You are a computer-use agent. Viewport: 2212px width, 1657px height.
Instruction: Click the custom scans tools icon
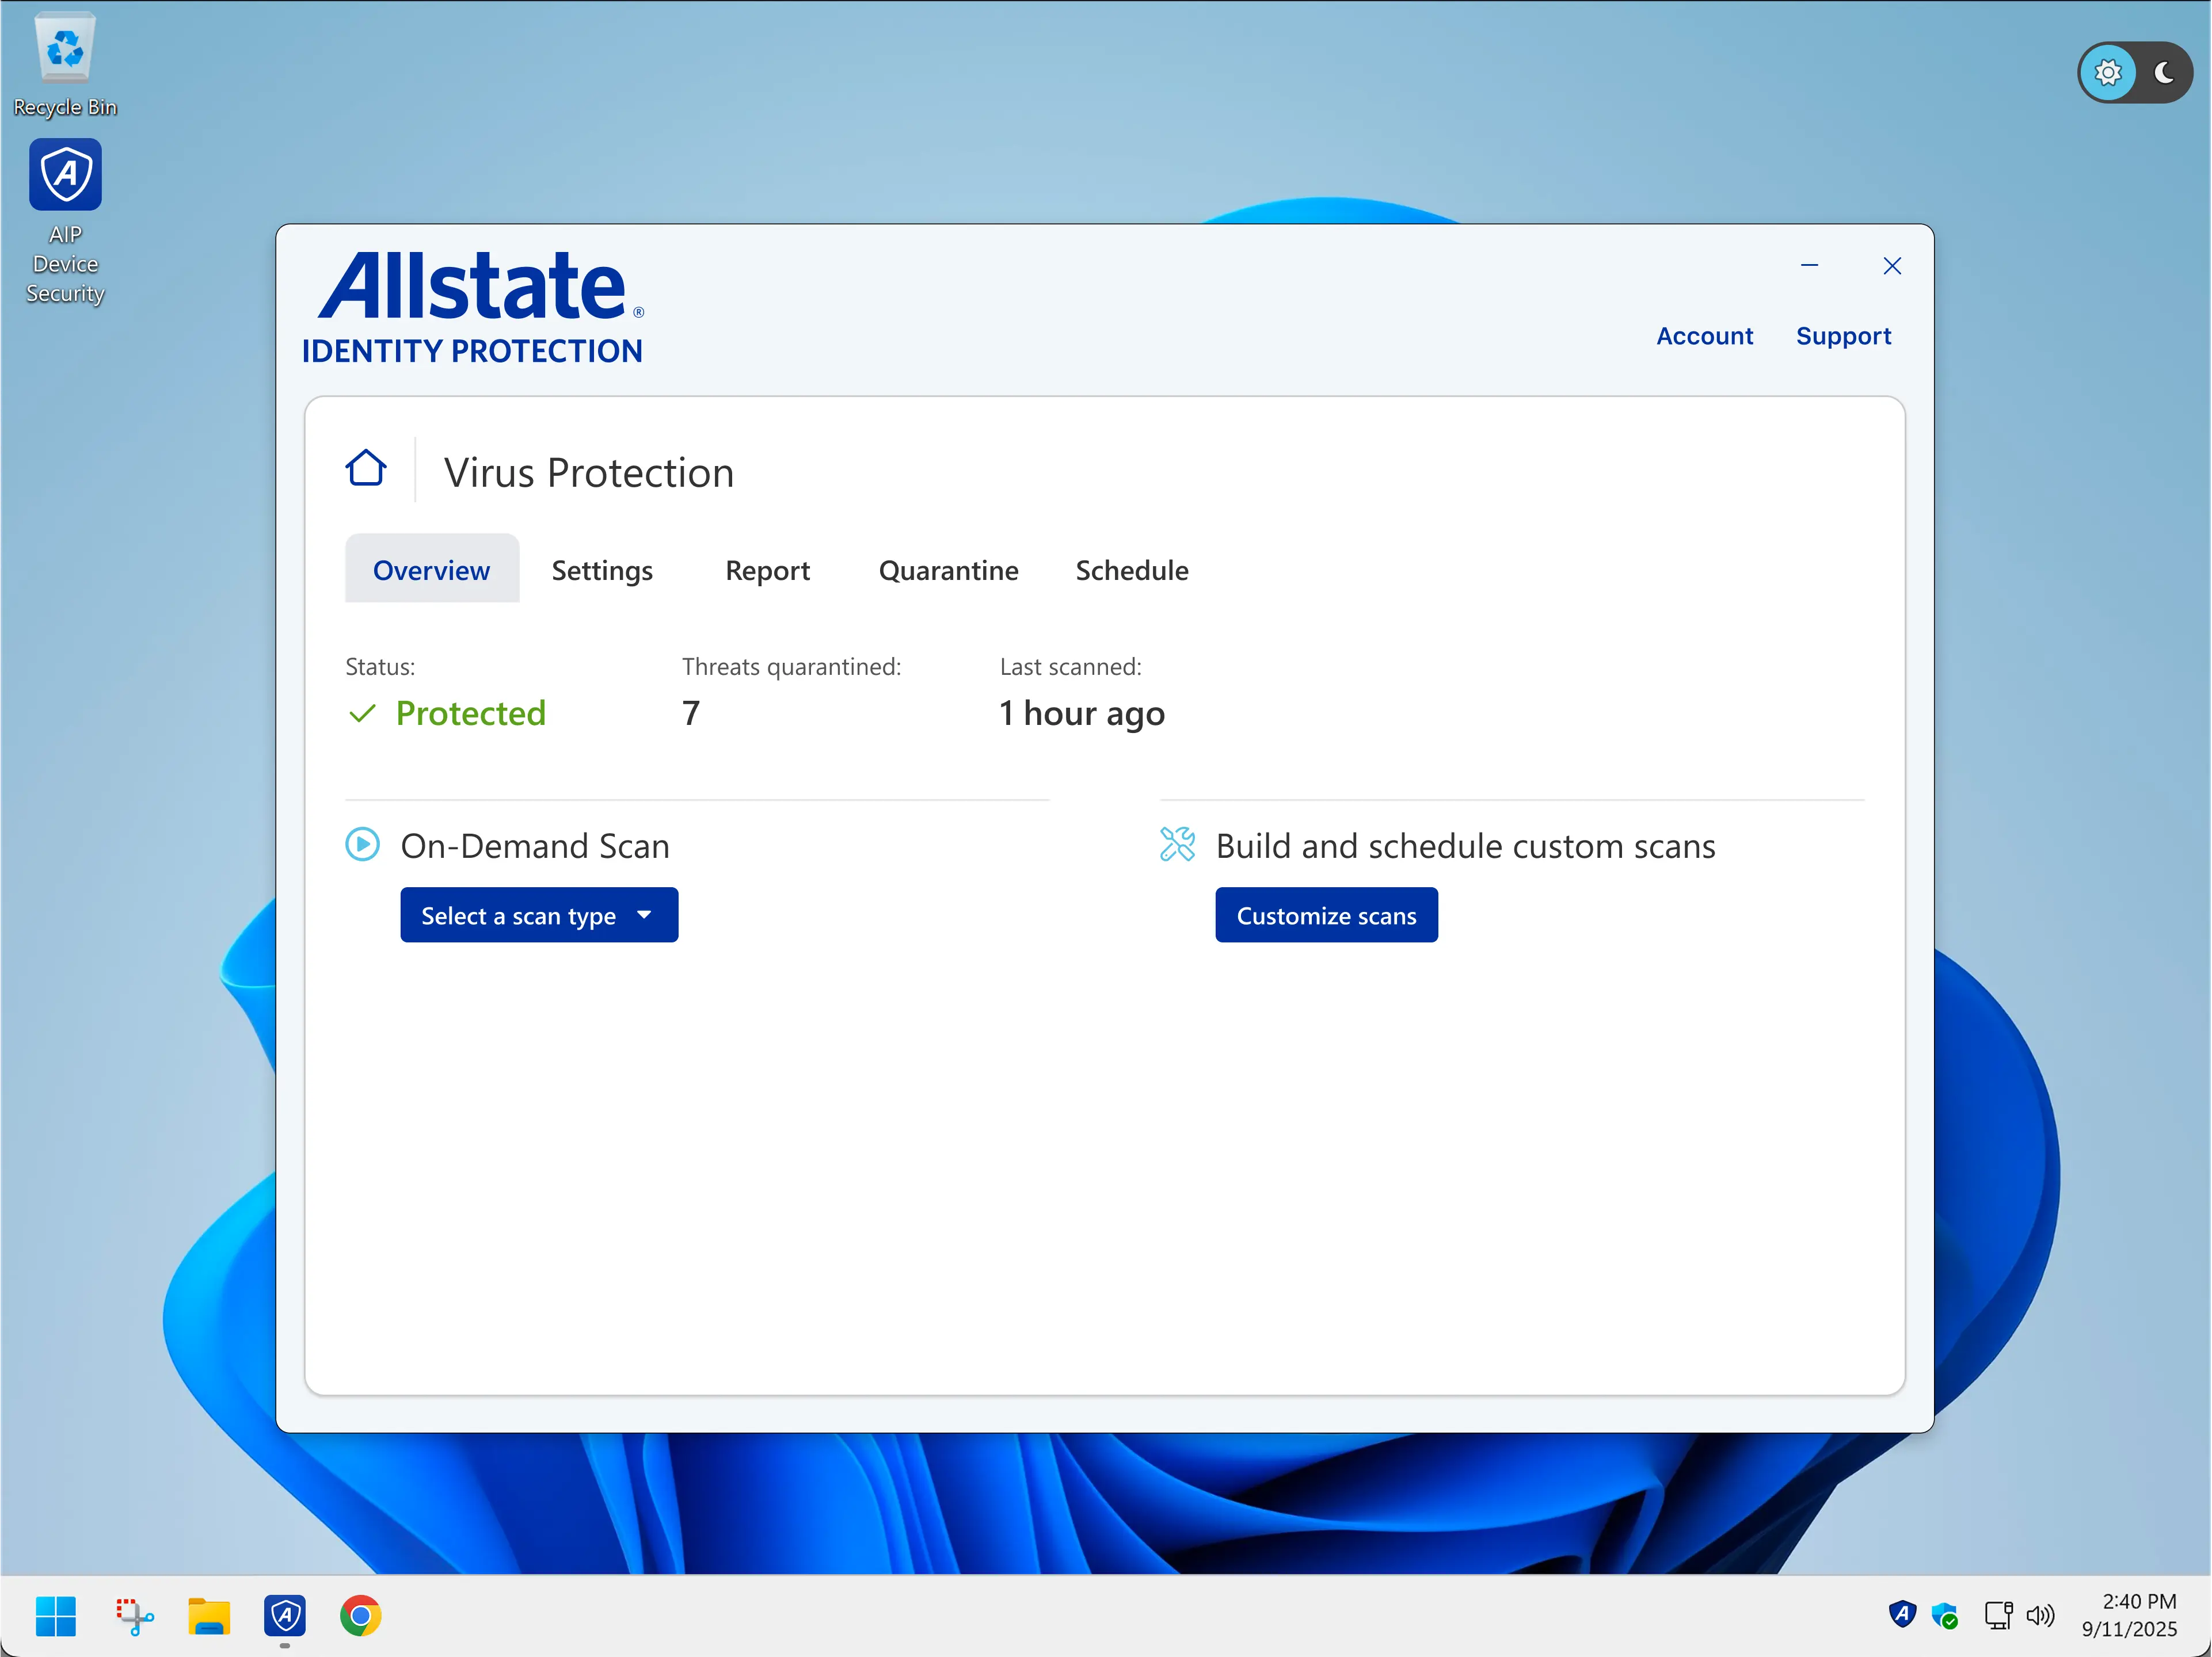click(x=1177, y=845)
